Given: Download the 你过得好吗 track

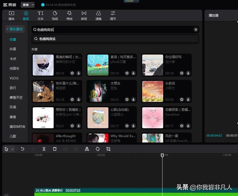Looking at the screenshot, I should (x=188, y=73).
